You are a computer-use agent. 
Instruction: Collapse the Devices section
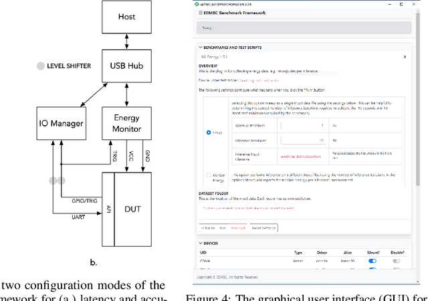(x=201, y=243)
